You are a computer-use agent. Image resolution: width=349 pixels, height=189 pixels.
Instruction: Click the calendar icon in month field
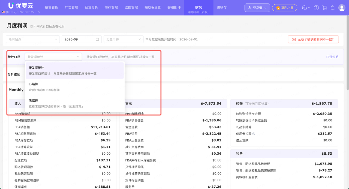[x=97, y=39]
